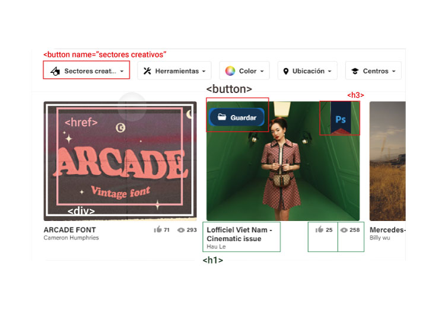Click the eye views icon showing 258
The width and height of the screenshot is (445, 314).
pos(344,230)
